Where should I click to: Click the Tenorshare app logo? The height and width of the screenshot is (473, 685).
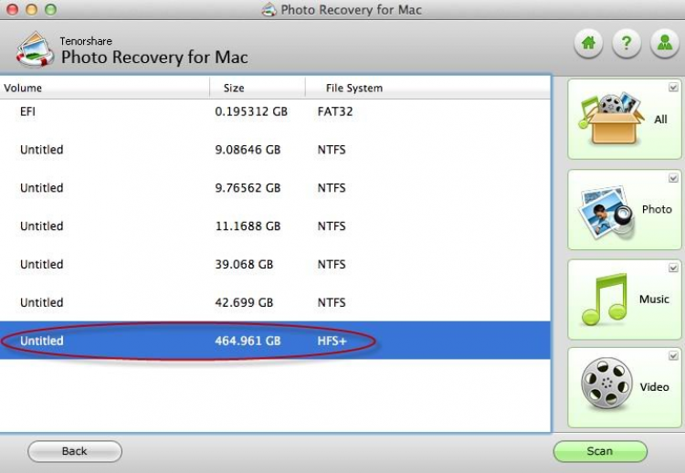pyautogui.click(x=35, y=49)
